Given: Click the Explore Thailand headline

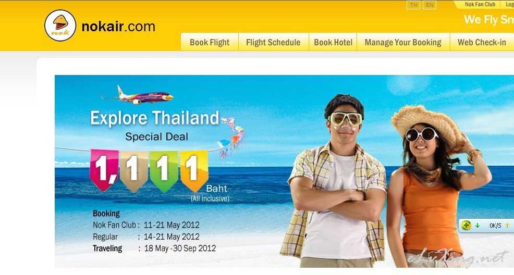Looking at the screenshot, I should click(x=155, y=118).
